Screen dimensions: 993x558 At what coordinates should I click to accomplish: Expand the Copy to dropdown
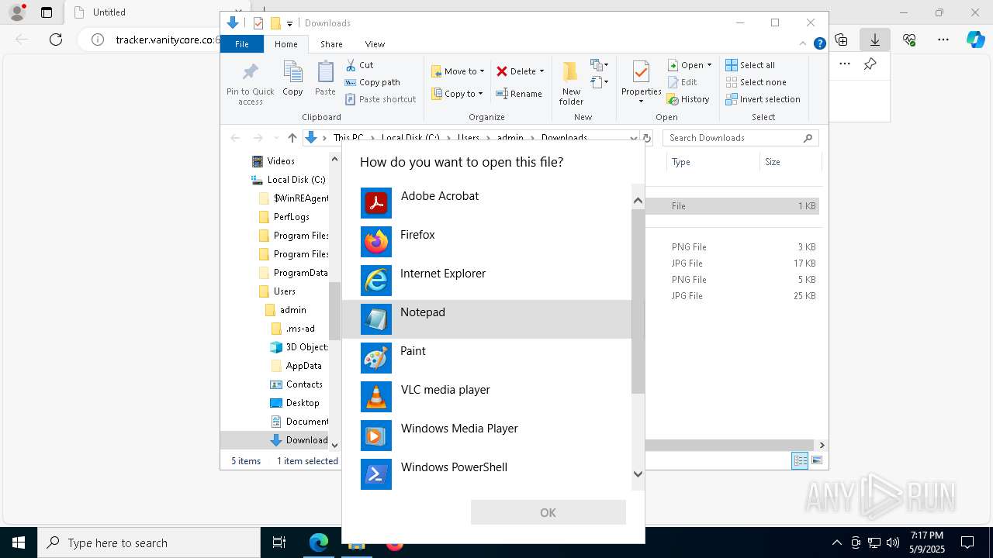(x=480, y=94)
